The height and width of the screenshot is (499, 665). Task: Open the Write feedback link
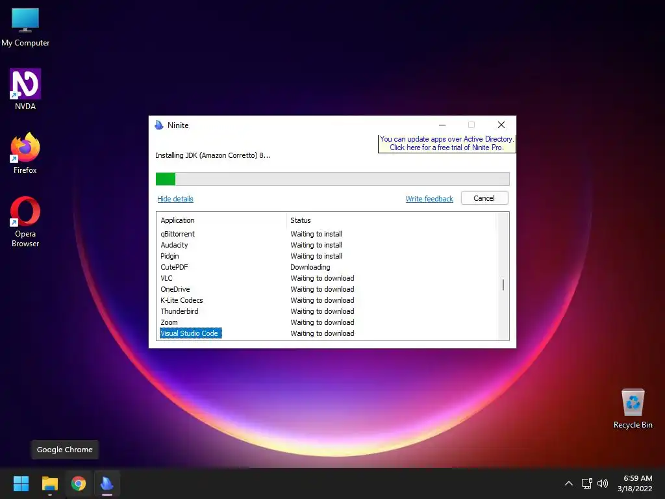[x=429, y=199]
